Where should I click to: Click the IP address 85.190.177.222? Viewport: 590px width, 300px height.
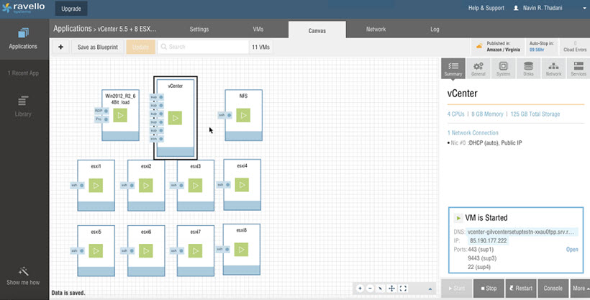click(488, 240)
